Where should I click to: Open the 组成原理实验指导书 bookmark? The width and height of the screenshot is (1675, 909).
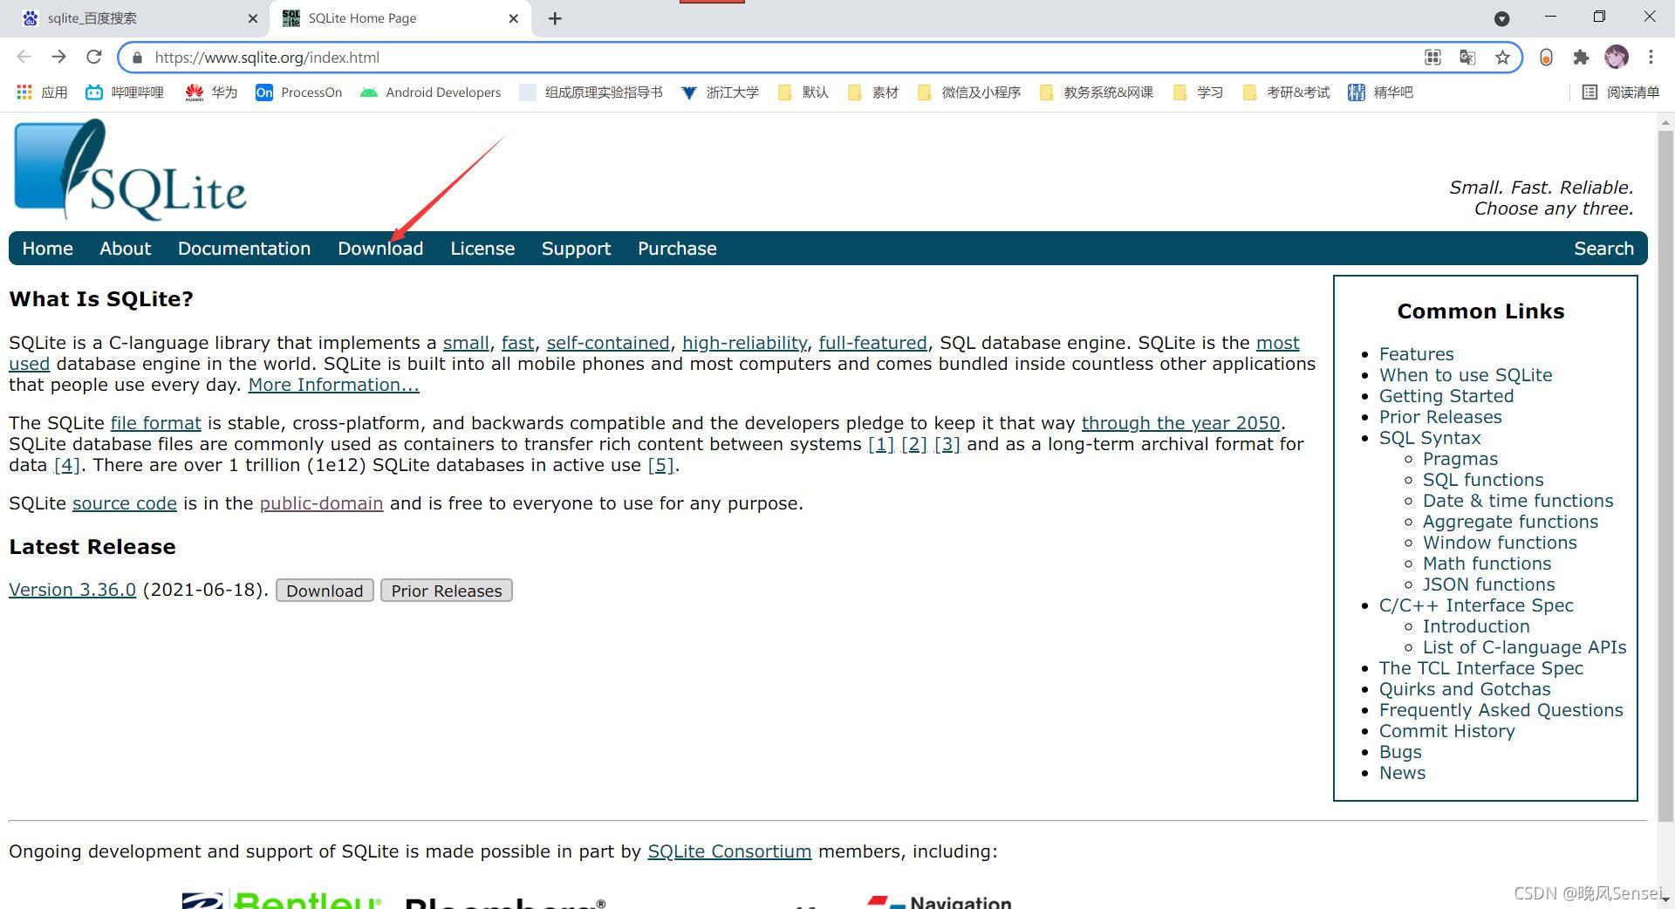tap(591, 92)
